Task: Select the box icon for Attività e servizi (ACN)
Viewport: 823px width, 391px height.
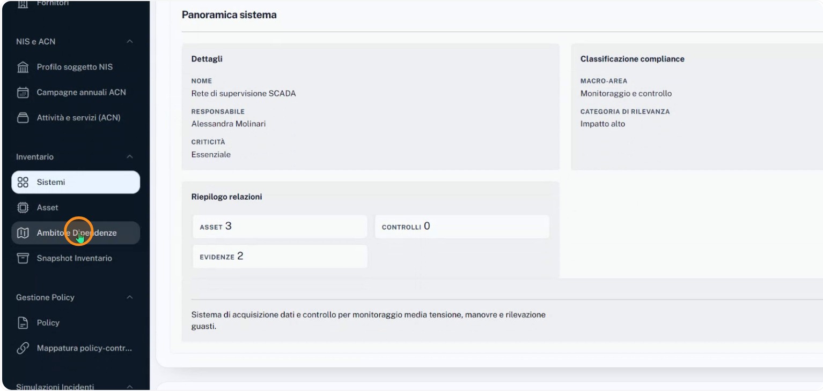Action: [23, 118]
